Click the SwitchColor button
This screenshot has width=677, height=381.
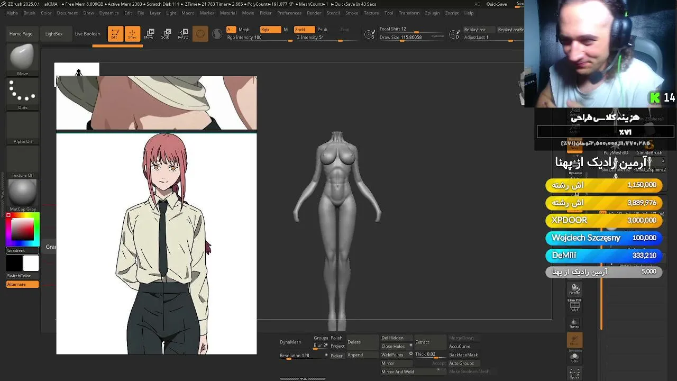tap(22, 276)
